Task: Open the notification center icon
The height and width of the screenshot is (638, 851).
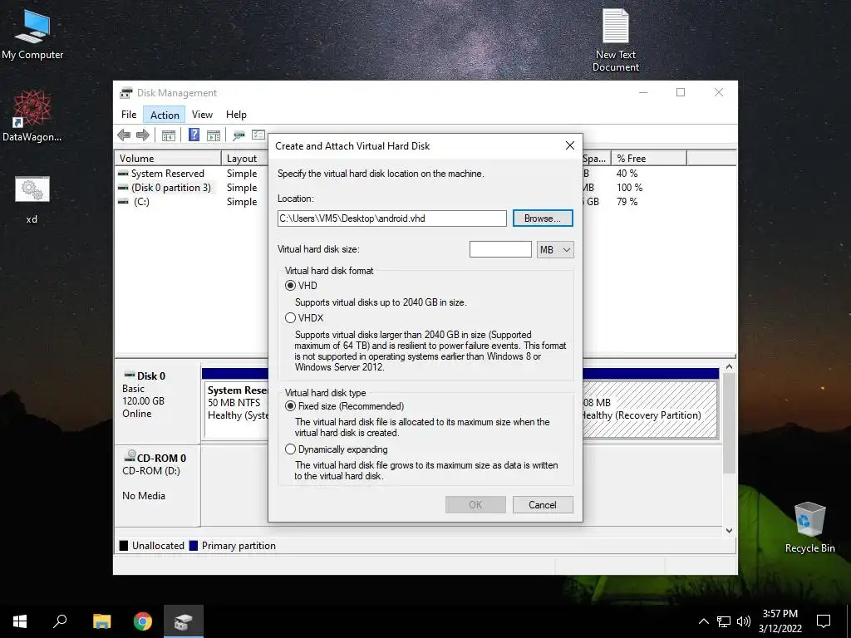Action: 824,621
